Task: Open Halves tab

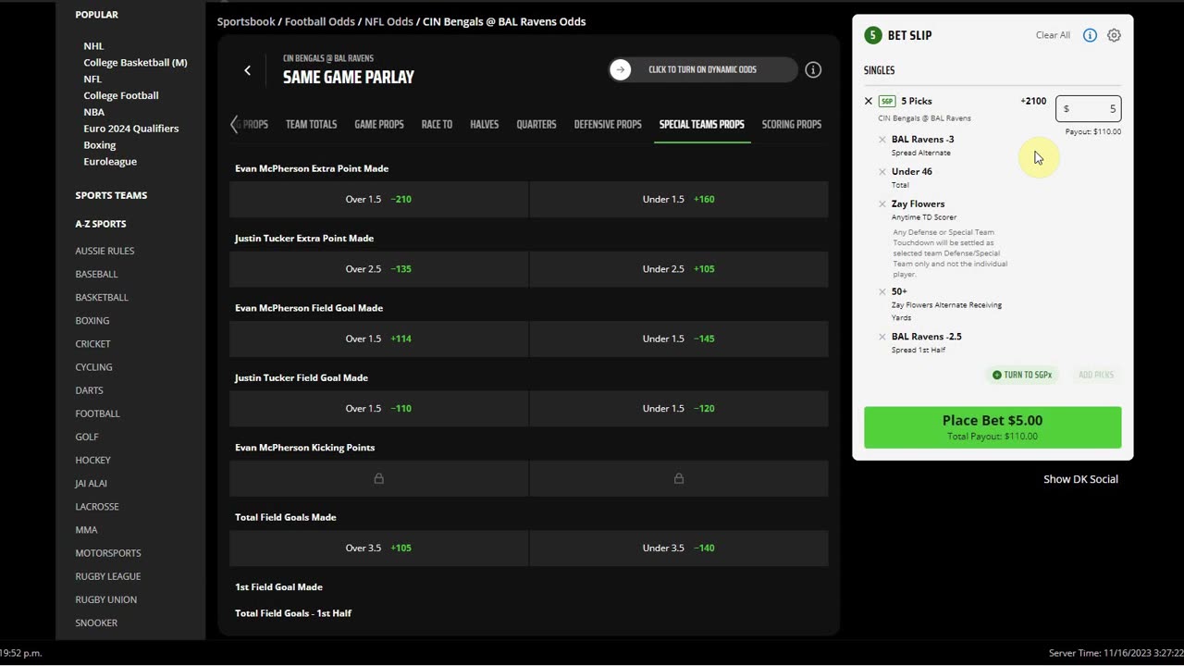Action: 484,124
